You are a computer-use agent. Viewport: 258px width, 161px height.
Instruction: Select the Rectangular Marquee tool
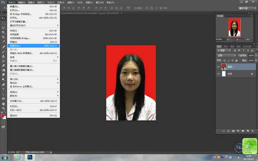click(3, 23)
